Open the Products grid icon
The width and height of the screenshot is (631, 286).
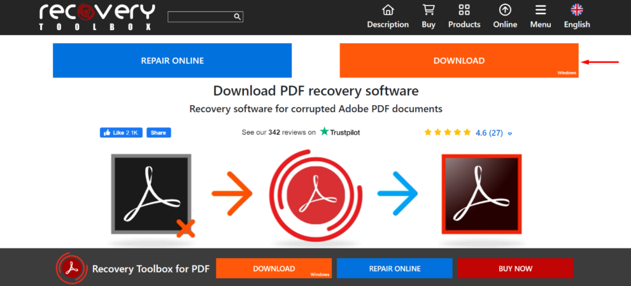click(464, 10)
